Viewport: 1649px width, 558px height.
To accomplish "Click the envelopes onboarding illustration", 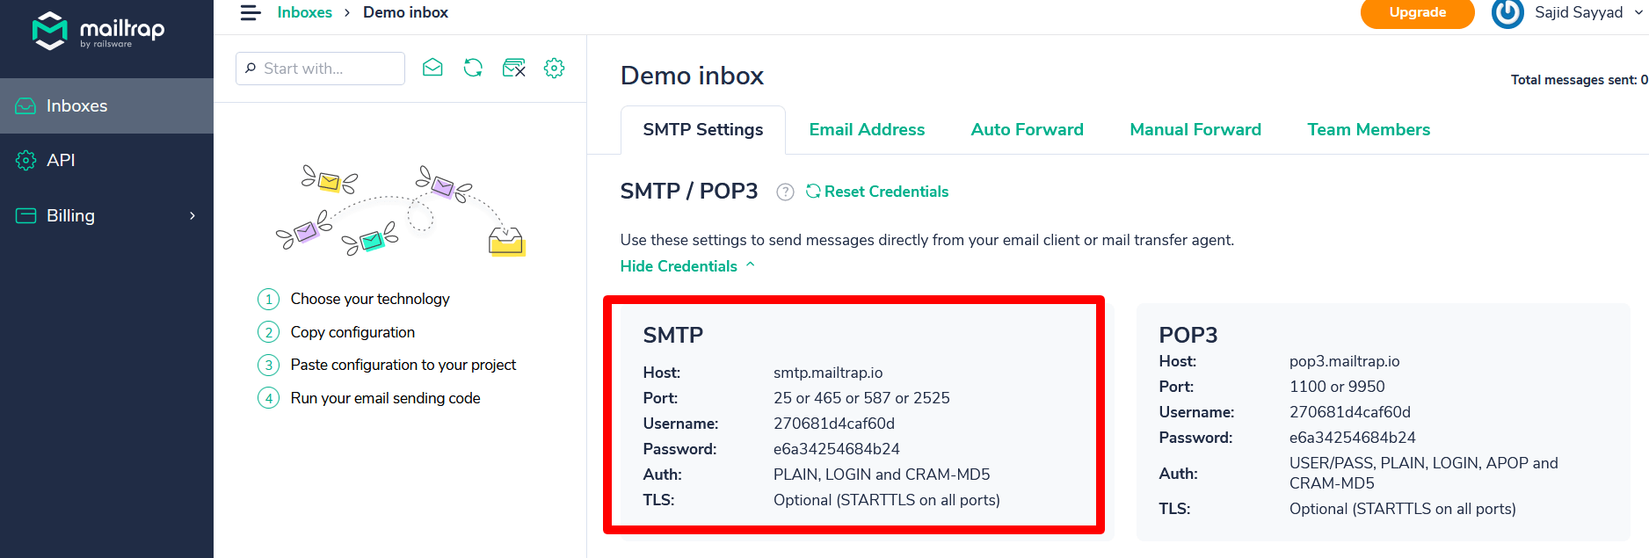I will pos(400,211).
